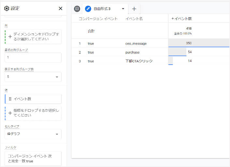This screenshot has height=167, width=230.
Task: Click true in the purchase row
Action: pyautogui.click(x=91, y=52)
